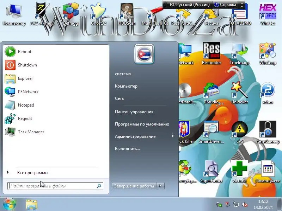Viewport: 282px width, 211px height.
Task: Open Explorer from the taskbar
Action: (x=31, y=204)
